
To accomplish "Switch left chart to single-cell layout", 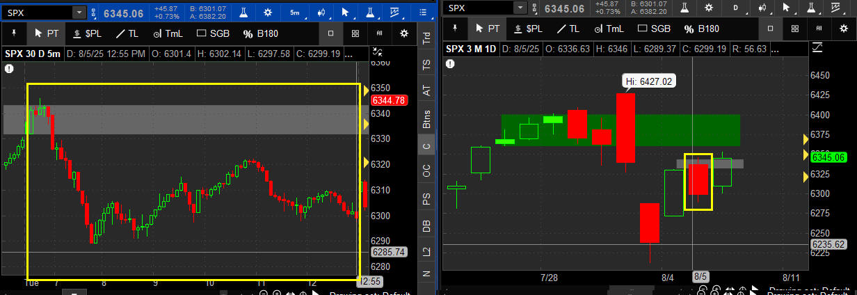I will click(x=331, y=33).
